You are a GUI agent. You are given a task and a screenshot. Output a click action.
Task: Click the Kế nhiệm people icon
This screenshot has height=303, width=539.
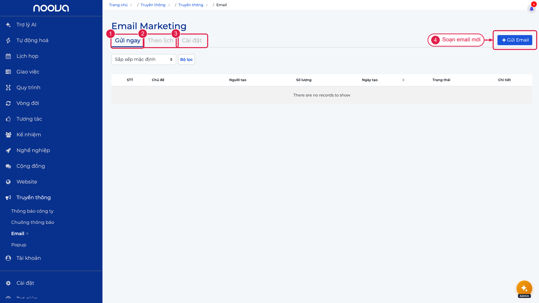pos(8,135)
